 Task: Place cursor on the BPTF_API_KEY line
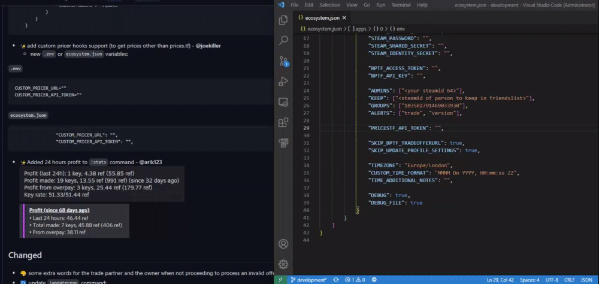coord(397,75)
